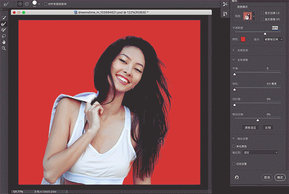The height and width of the screenshot is (194, 289).
Task: Select the Brush tool in left toolbar
Action: pos(4,30)
